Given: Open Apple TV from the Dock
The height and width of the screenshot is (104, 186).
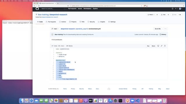Looking at the screenshot, I should pos(91,101).
